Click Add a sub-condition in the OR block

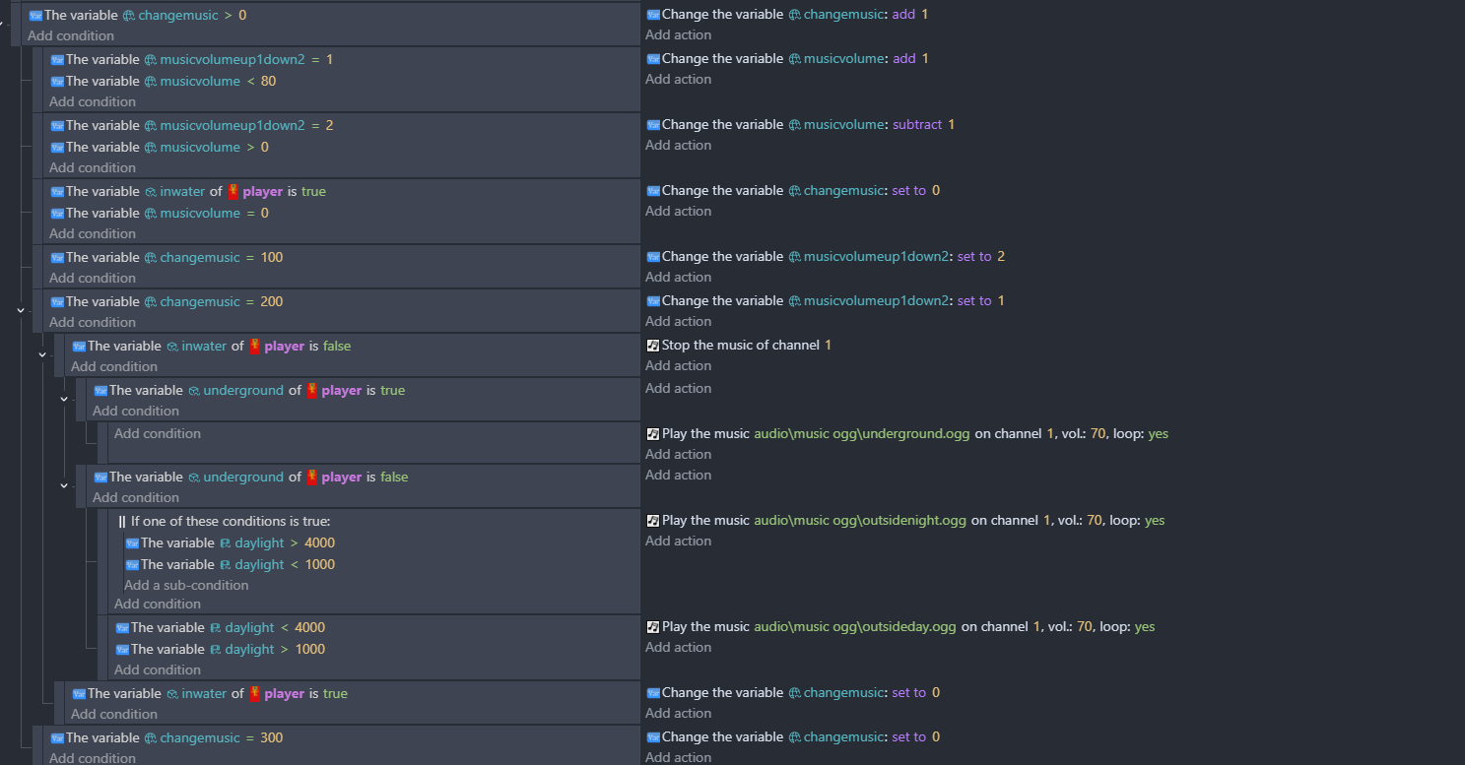[x=186, y=585]
